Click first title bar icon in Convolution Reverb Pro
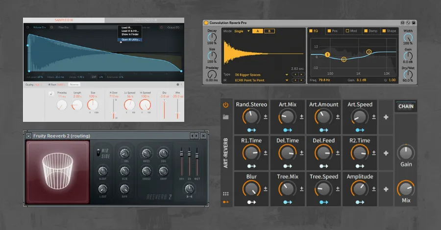 [402, 23]
